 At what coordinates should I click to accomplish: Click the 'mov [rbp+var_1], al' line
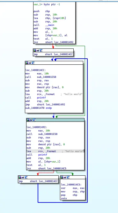pos(50,35)
